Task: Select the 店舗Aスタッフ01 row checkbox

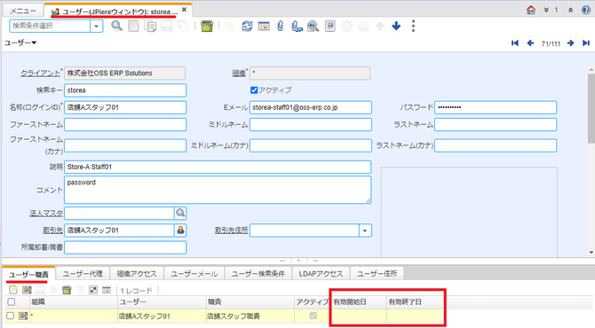Action: [11, 316]
